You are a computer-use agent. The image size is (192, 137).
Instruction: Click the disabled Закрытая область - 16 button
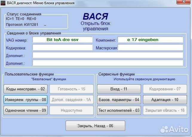tap(165, 110)
